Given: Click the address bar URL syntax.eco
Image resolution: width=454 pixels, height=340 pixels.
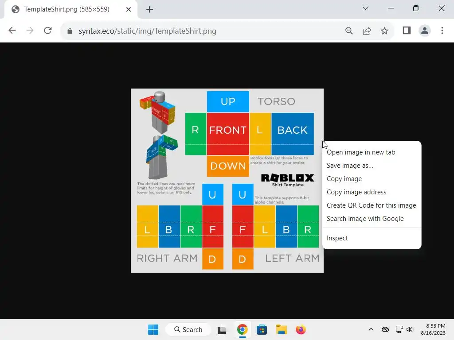Looking at the screenshot, I should pos(147,31).
